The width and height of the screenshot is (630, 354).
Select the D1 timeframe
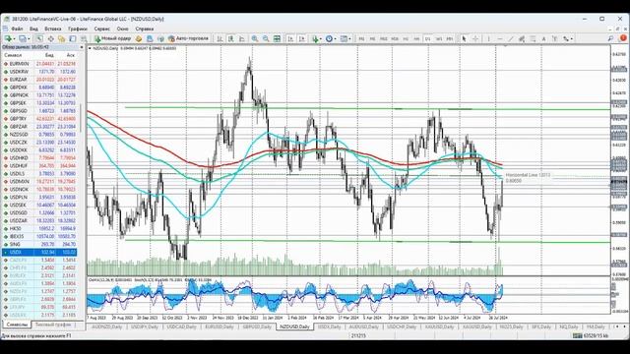pyautogui.click(x=427, y=39)
